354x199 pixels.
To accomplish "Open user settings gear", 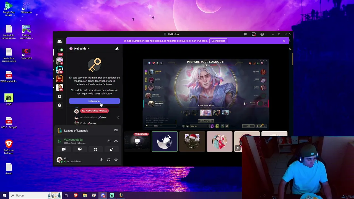I will 116,160.
